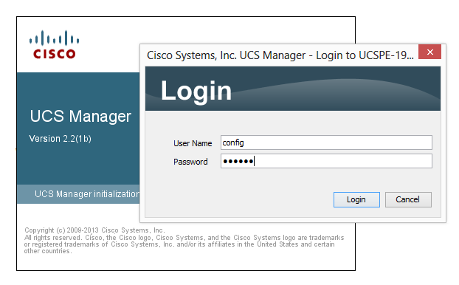Close the UCS Manager login dialog

pyautogui.click(x=429, y=52)
